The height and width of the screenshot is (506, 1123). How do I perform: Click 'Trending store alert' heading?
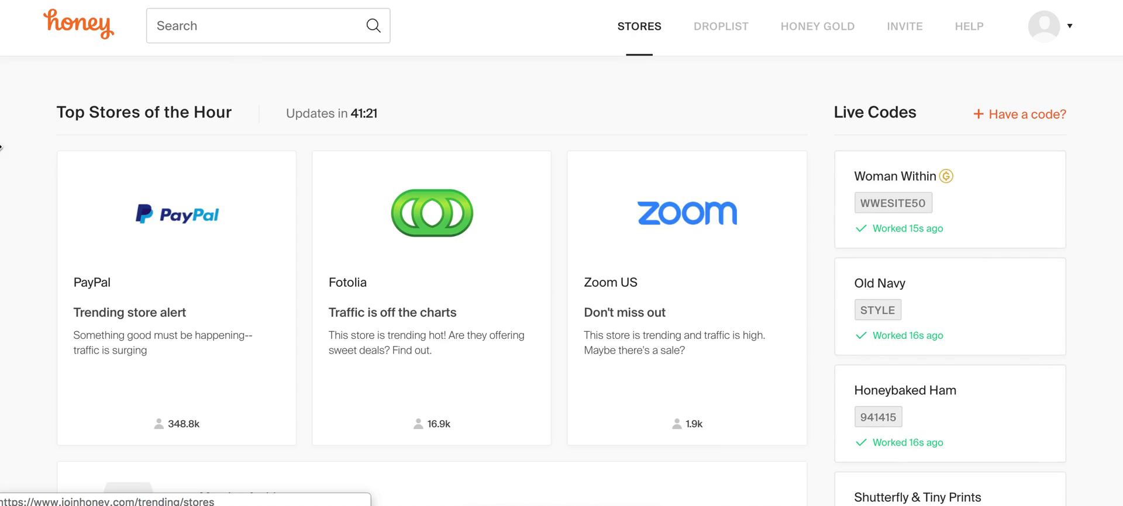[x=129, y=312]
